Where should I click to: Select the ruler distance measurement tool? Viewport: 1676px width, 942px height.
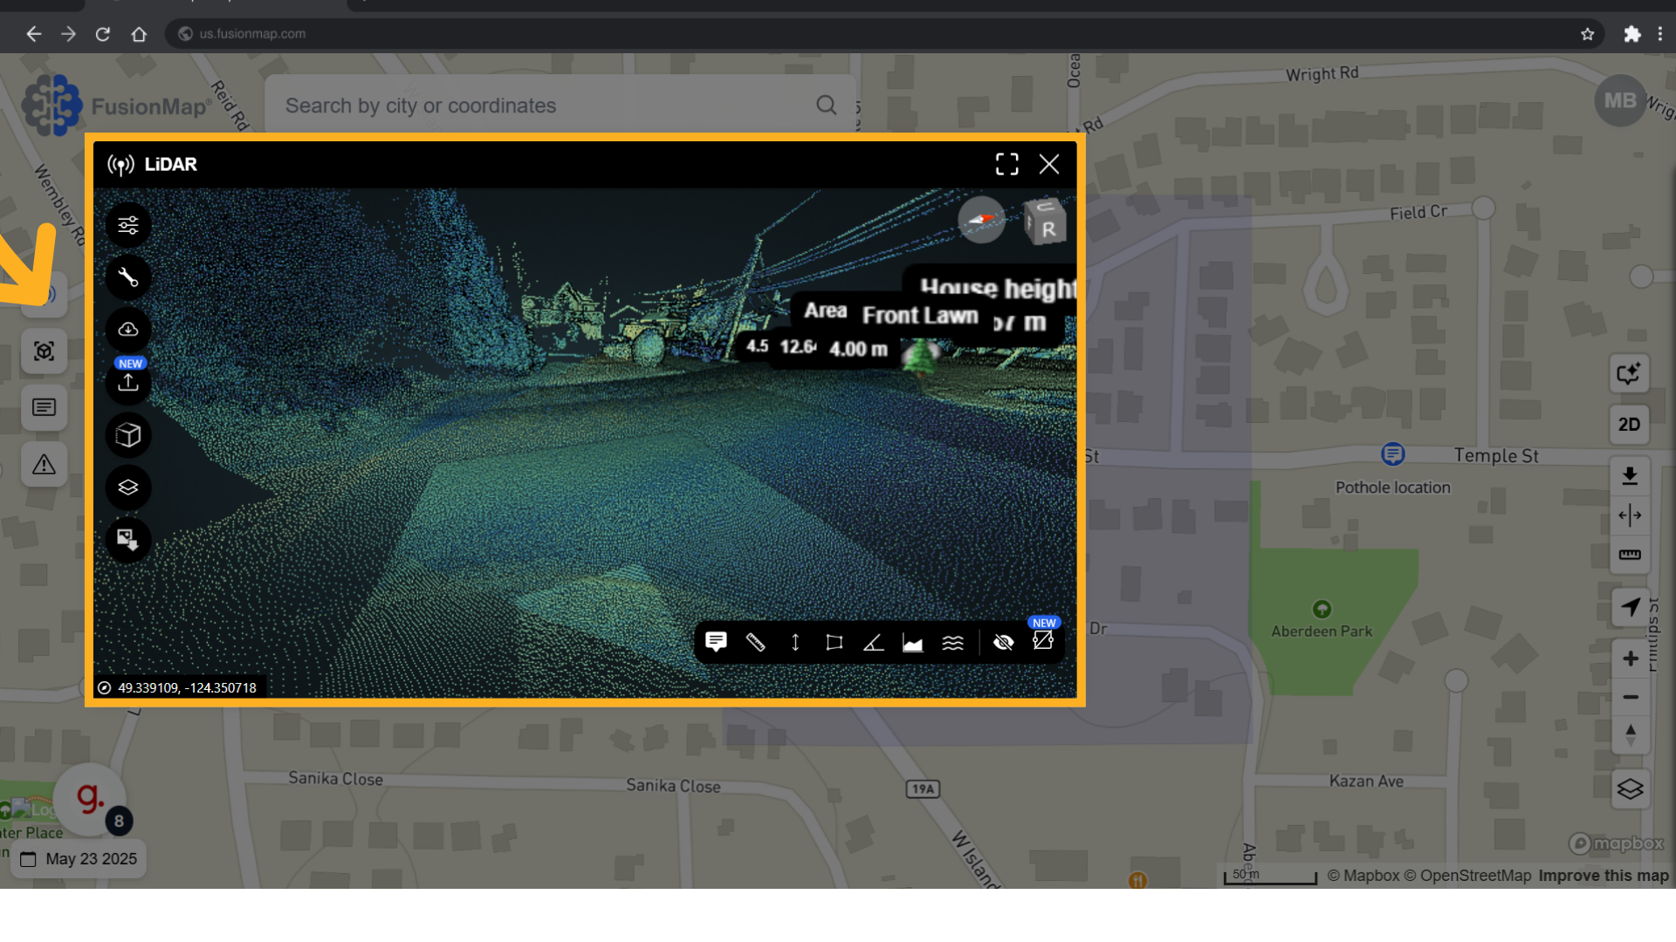point(755,643)
